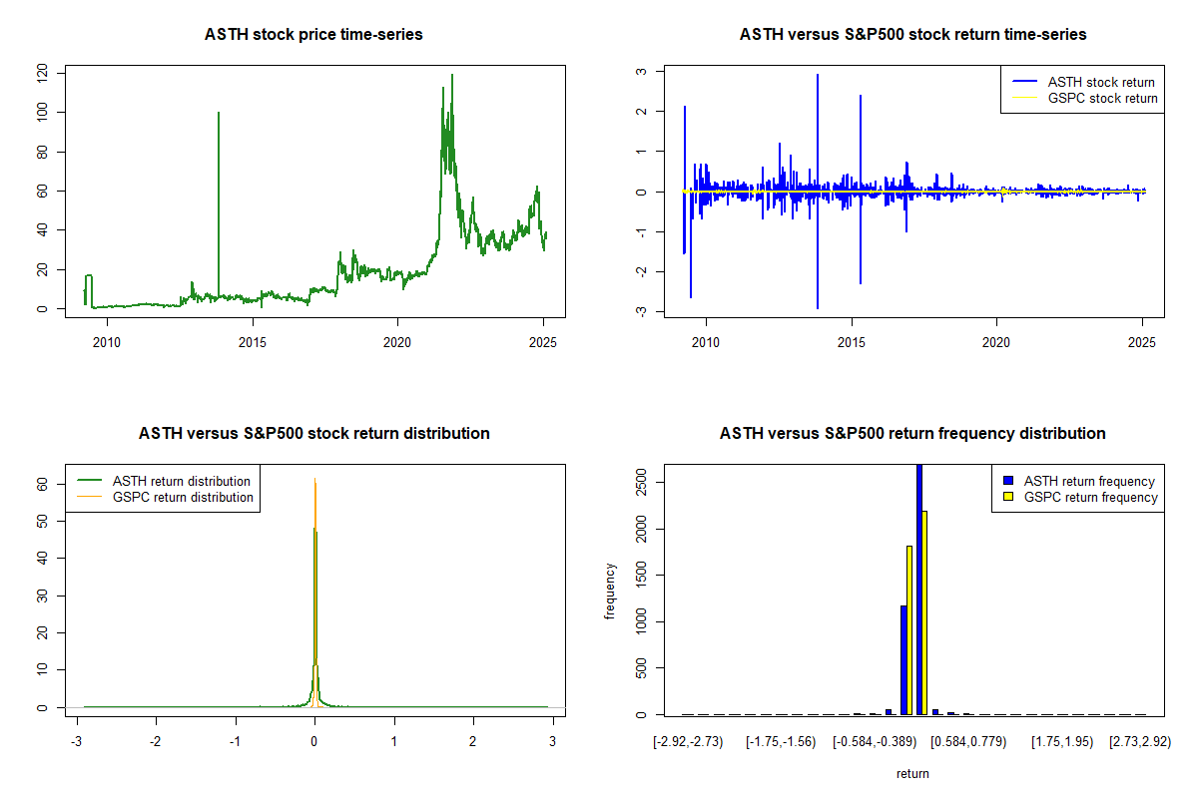Click the "ASTH stock price time-series" chart title
This screenshot has height=798, width=1198.
(313, 35)
